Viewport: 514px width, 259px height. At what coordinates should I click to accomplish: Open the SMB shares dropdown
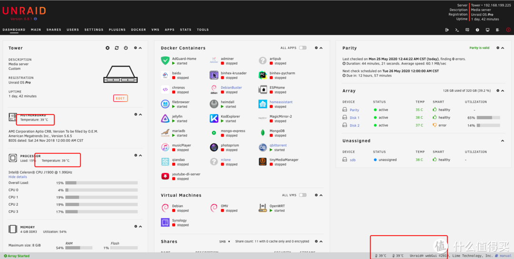point(225,241)
